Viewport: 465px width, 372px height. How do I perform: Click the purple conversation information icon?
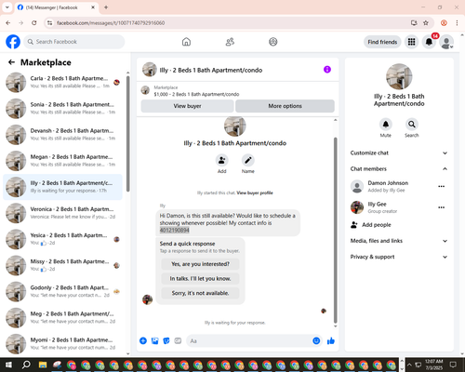pos(327,70)
